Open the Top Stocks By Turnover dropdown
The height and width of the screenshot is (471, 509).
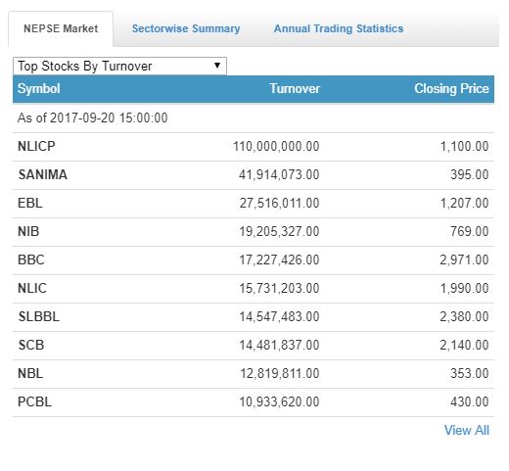tap(119, 66)
